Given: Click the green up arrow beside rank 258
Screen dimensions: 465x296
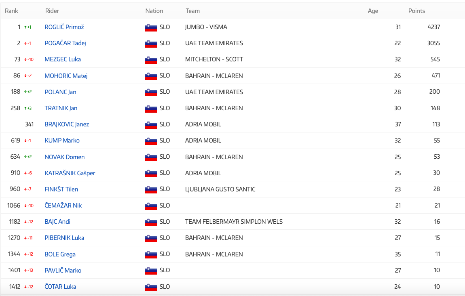Looking at the screenshot, I should click(x=25, y=108).
